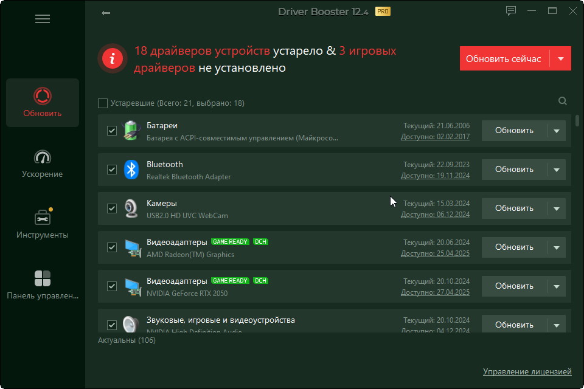Click the search magnifier icon
The width and height of the screenshot is (584, 389).
point(562,101)
